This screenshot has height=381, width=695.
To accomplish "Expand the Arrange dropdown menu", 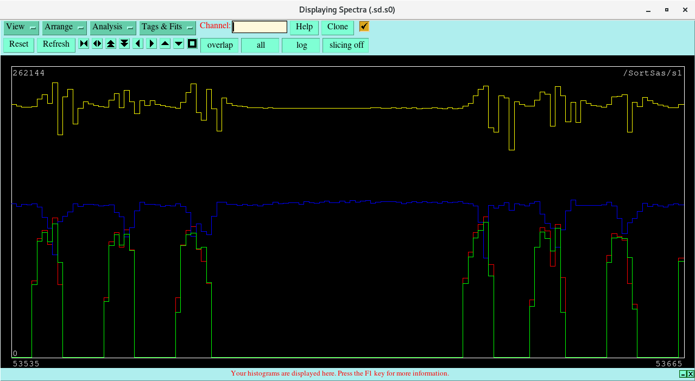I will pyautogui.click(x=64, y=27).
